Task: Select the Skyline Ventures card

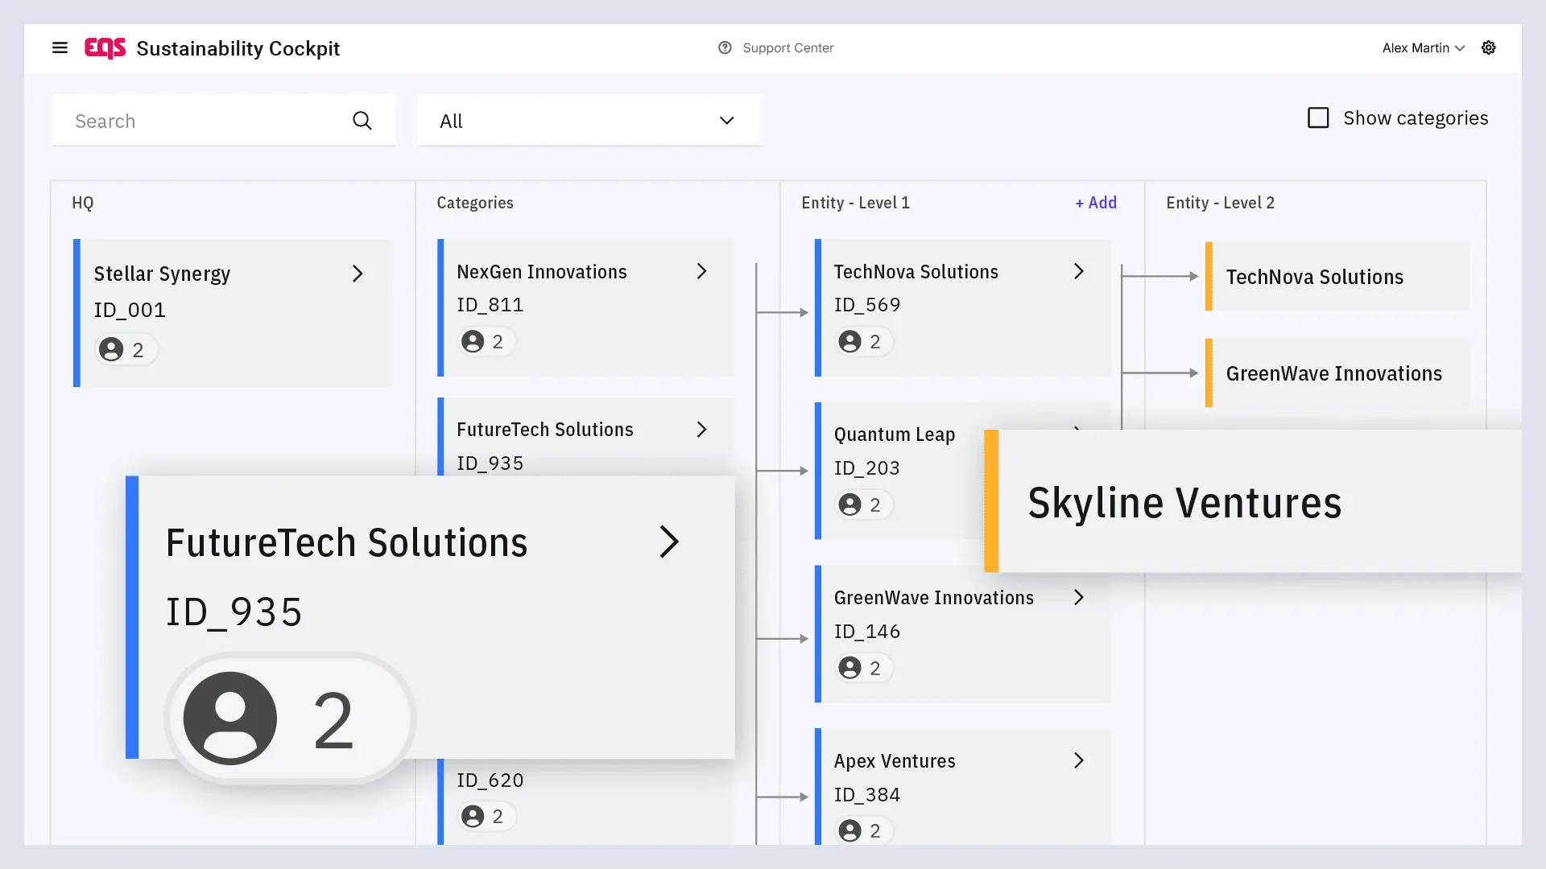Action: [1253, 501]
